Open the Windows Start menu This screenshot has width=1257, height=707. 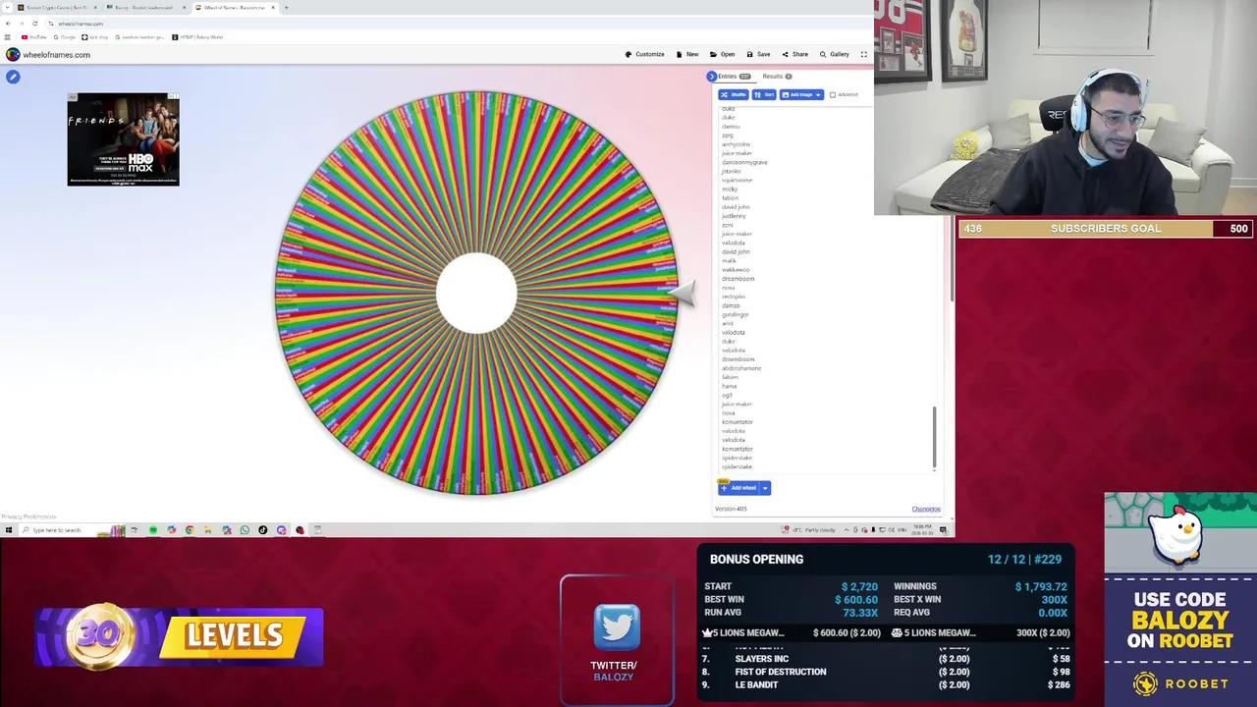[8, 530]
